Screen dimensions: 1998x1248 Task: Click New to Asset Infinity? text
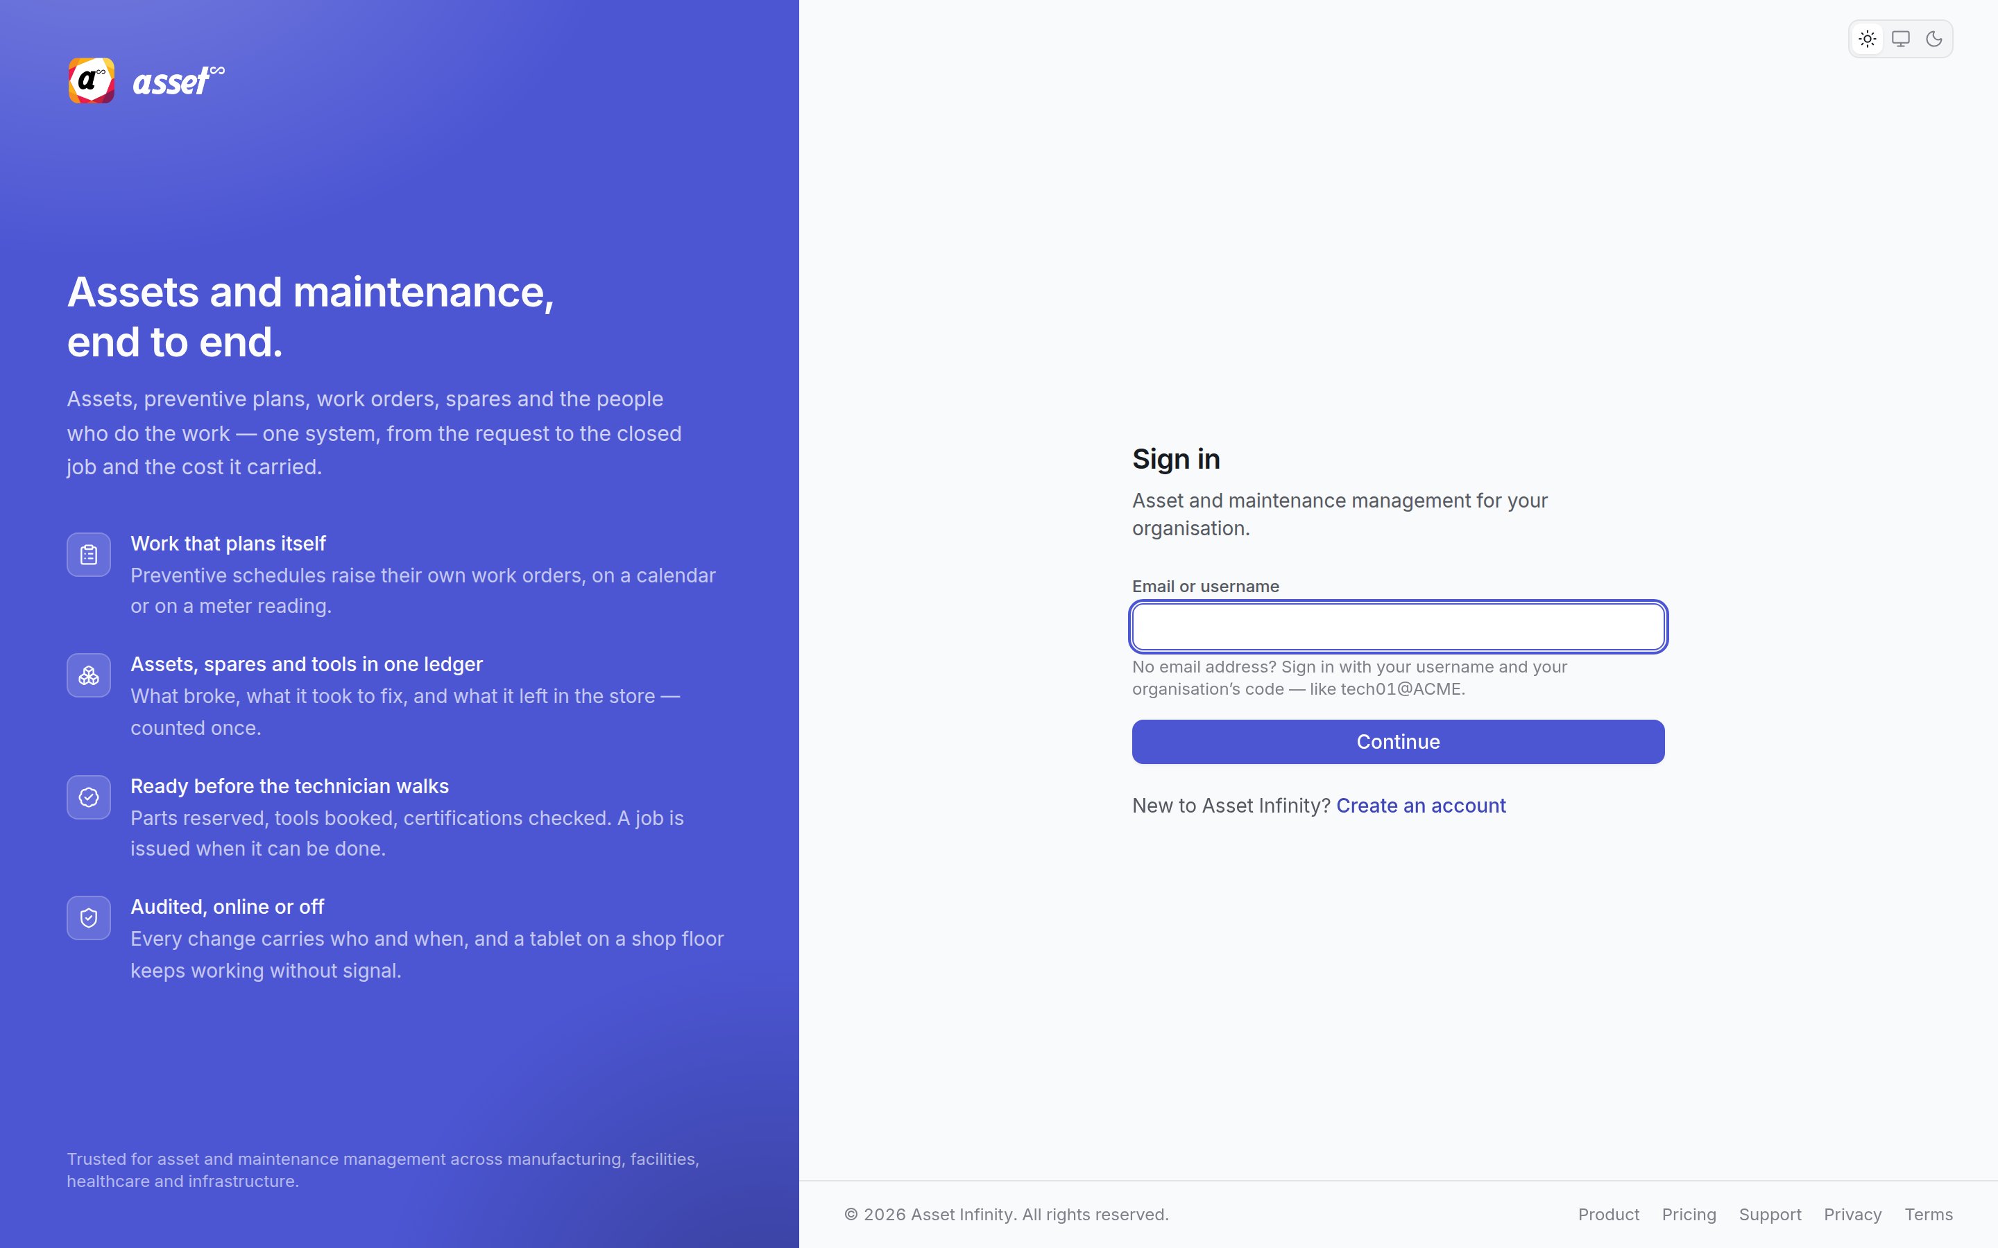click(1231, 806)
